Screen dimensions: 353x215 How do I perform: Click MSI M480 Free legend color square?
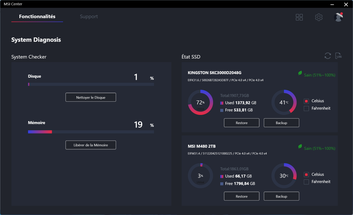coord(222,184)
